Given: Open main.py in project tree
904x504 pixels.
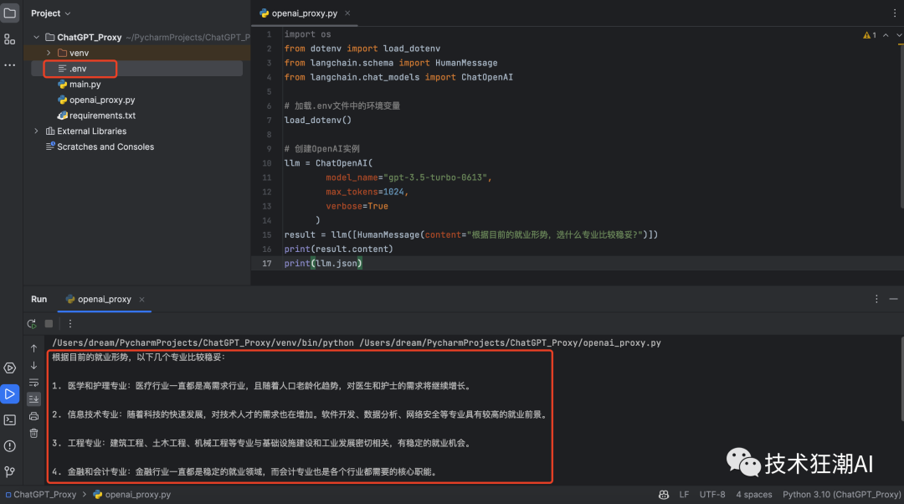Looking at the screenshot, I should 85,85.
